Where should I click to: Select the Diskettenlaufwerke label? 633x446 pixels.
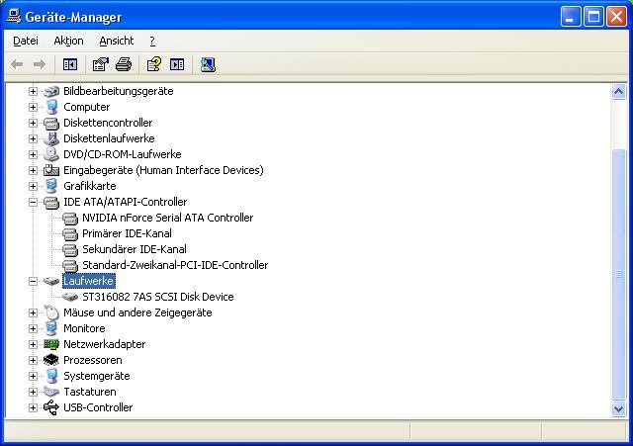click(x=109, y=138)
